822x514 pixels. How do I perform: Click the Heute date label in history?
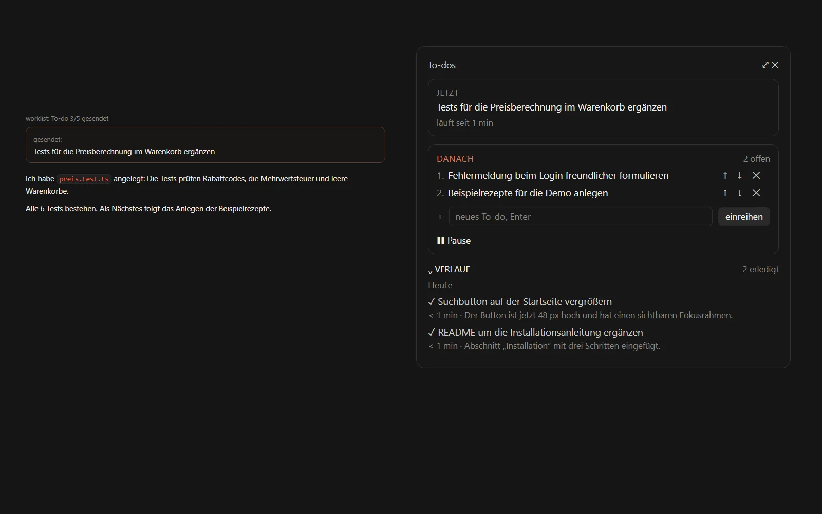click(x=440, y=285)
